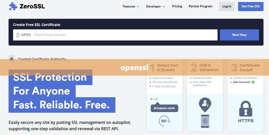Click the HTTPS label under the padlock
The height and width of the screenshot is (135, 269).
246,121
